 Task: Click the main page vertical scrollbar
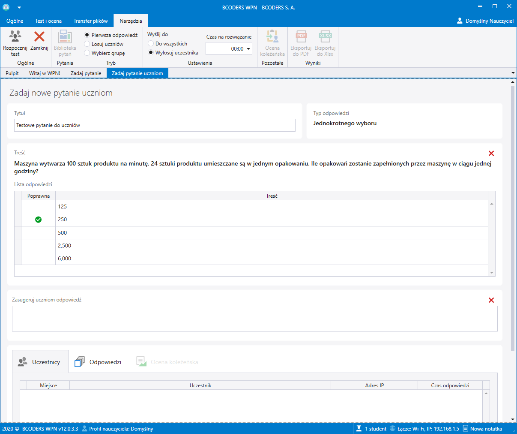point(513,219)
